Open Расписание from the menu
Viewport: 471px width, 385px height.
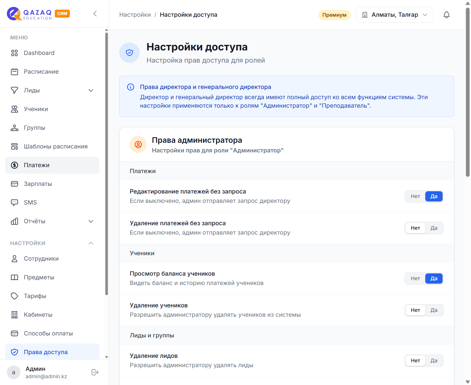click(x=52, y=72)
